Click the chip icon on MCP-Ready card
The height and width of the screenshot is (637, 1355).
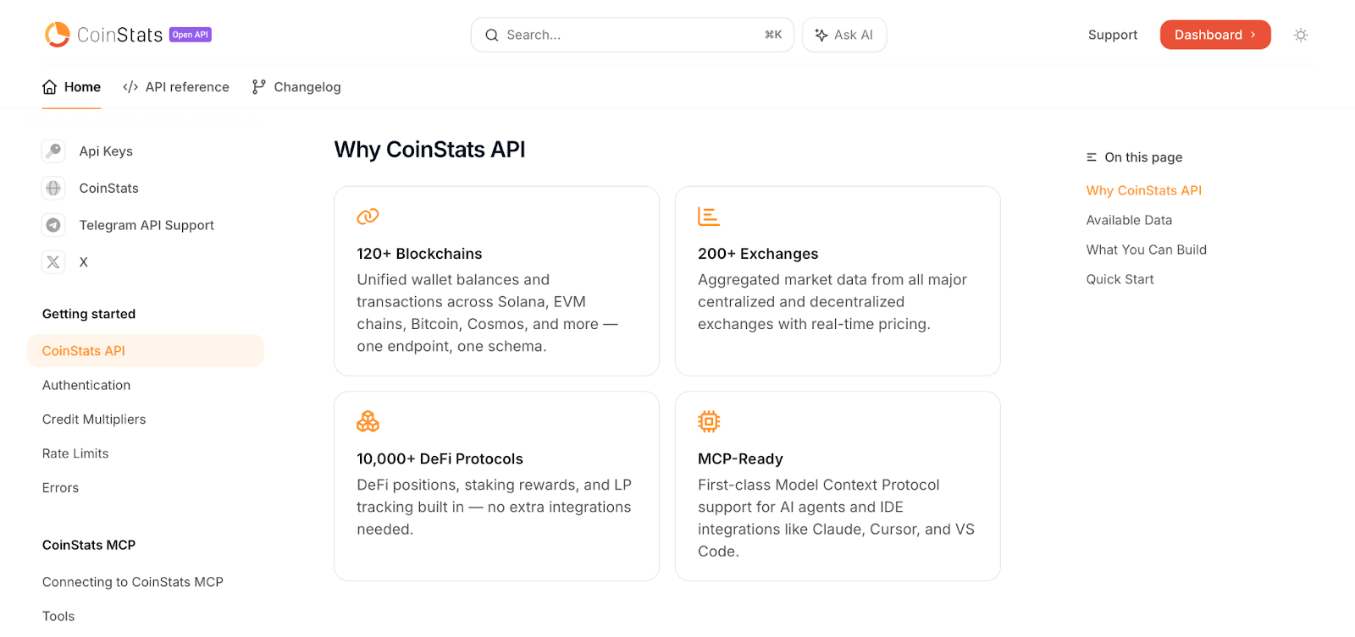(x=709, y=421)
